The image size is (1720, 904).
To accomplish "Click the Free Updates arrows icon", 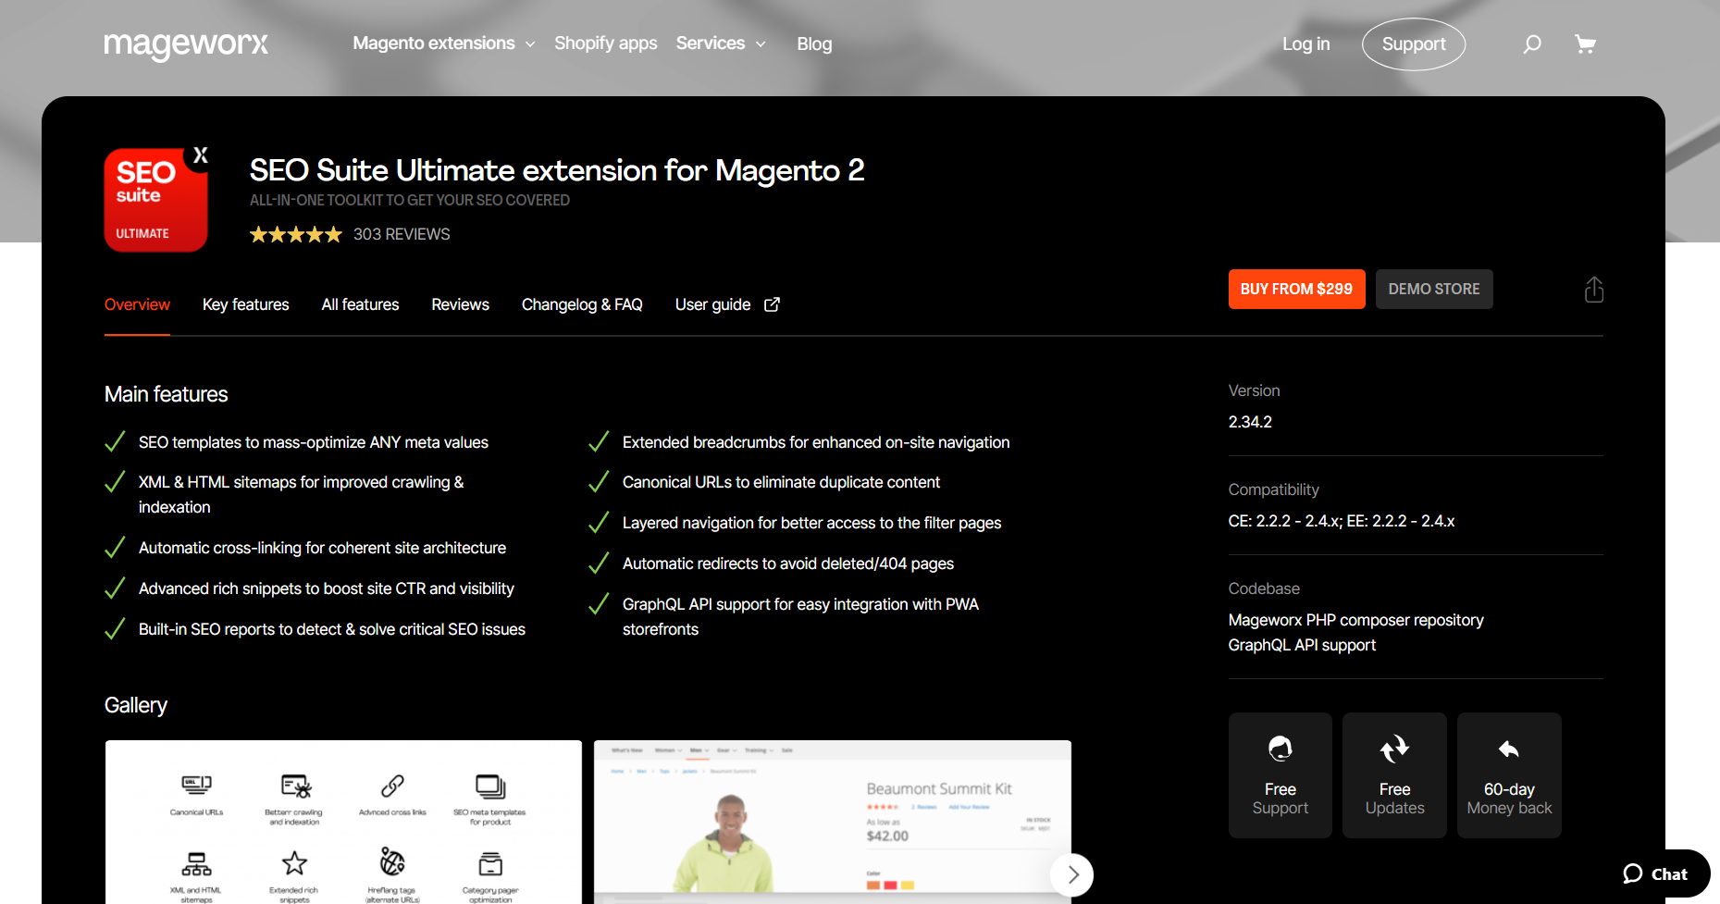I will pos(1394,749).
